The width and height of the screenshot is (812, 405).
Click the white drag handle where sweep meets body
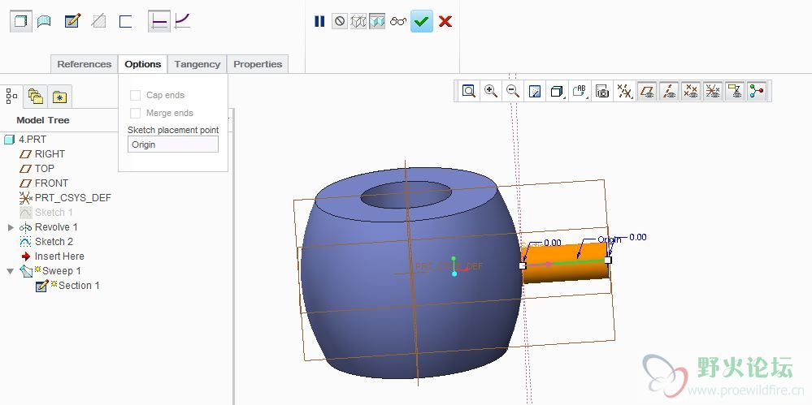click(x=523, y=265)
